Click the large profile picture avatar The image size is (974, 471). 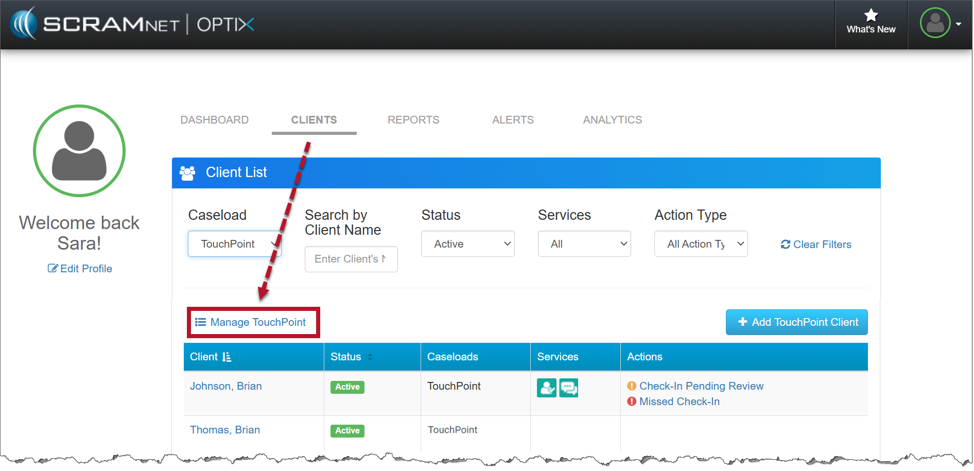coord(79,151)
